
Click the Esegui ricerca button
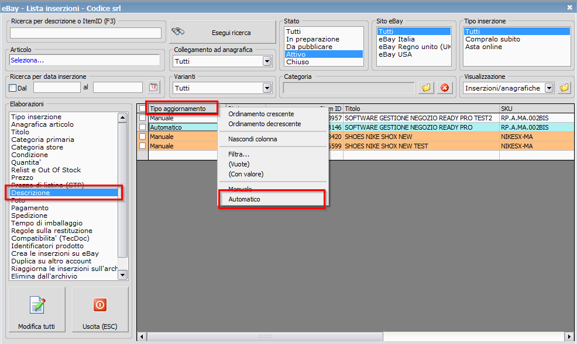coord(222,32)
